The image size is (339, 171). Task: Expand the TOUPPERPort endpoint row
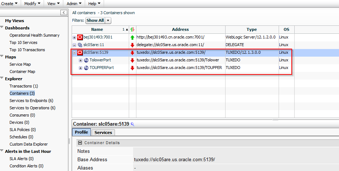tap(80, 68)
